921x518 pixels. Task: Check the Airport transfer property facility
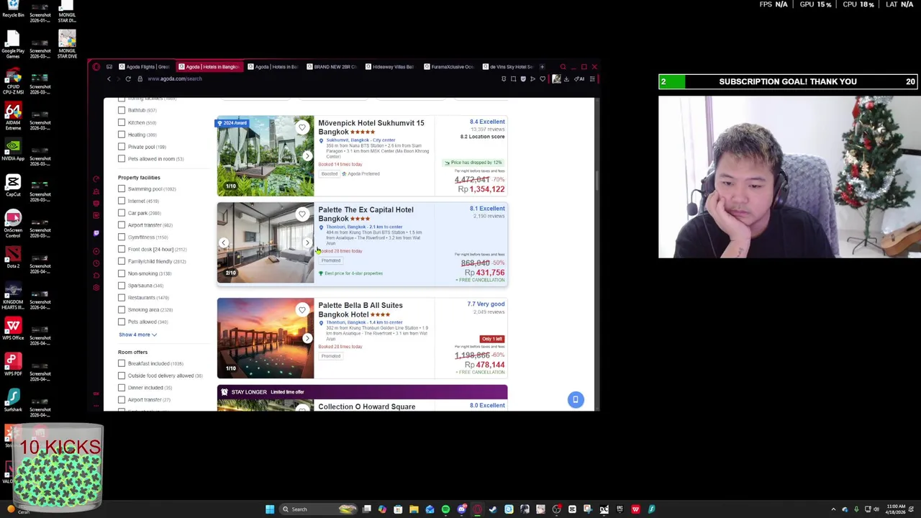pyautogui.click(x=122, y=225)
